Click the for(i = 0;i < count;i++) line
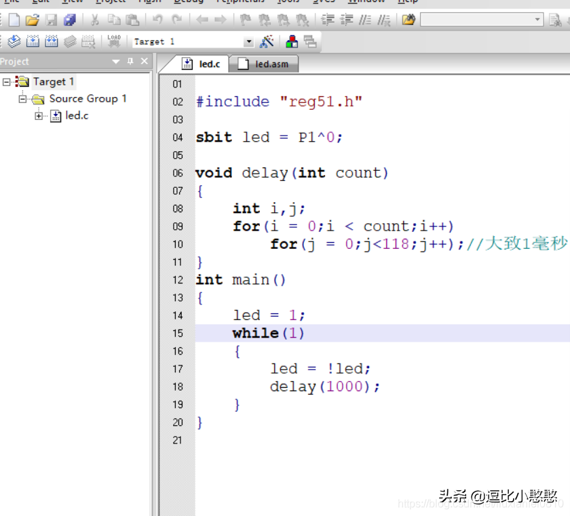 [x=343, y=226]
